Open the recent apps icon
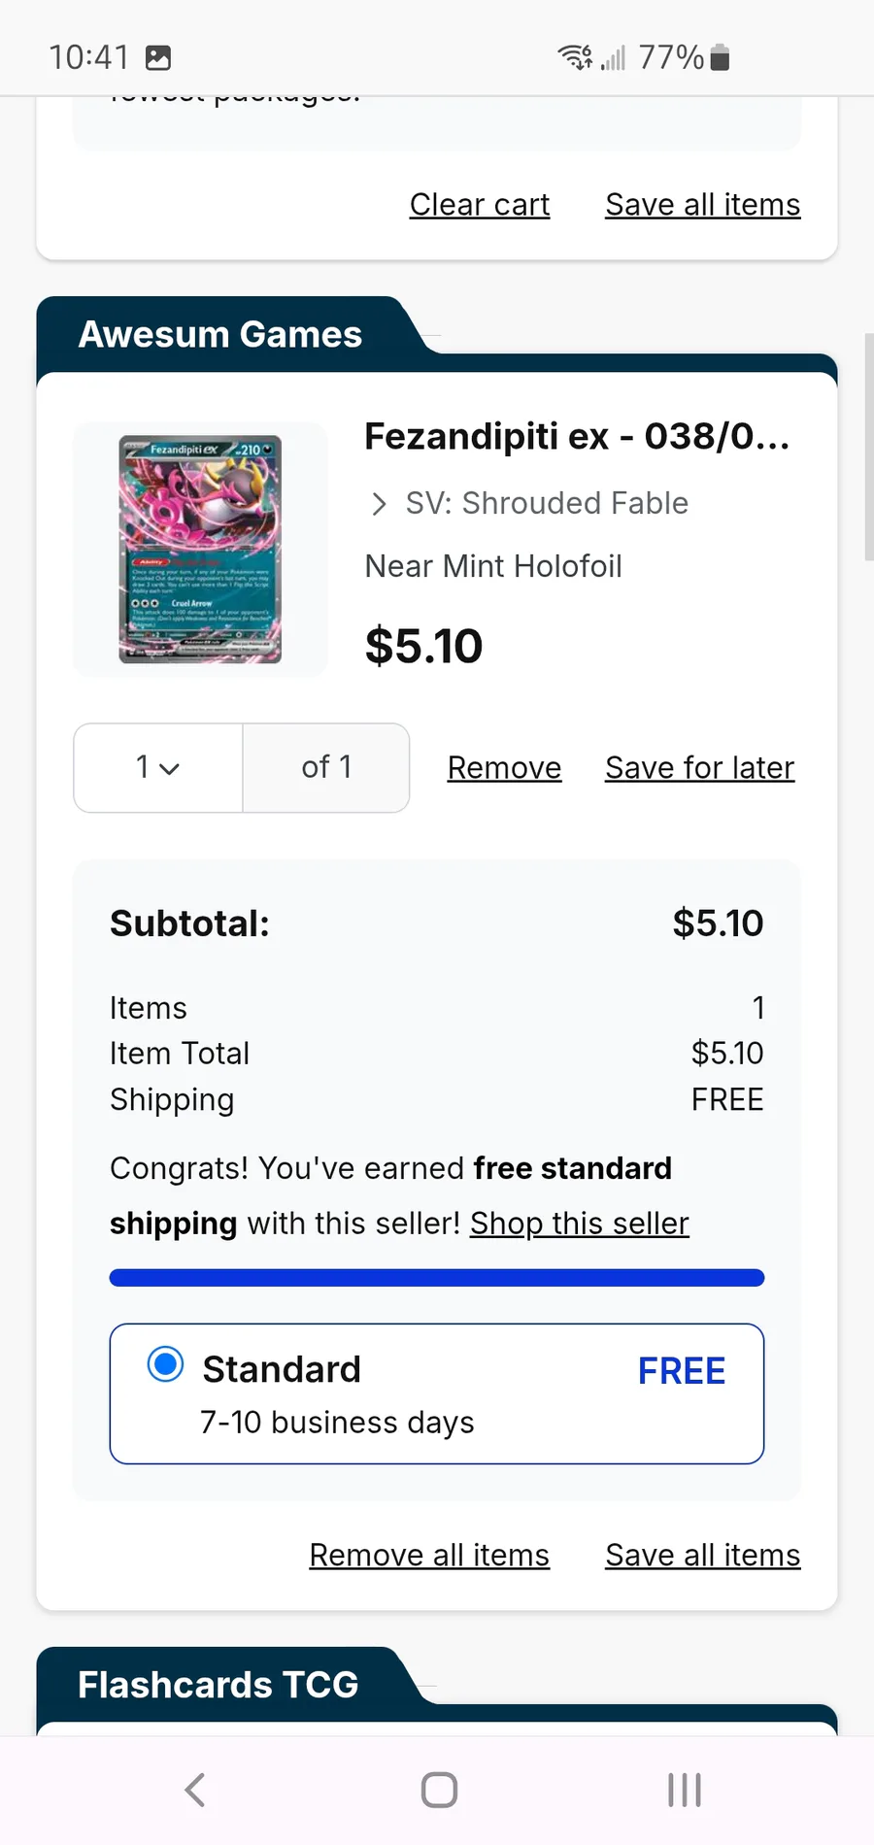The width and height of the screenshot is (874, 1845). click(684, 1790)
